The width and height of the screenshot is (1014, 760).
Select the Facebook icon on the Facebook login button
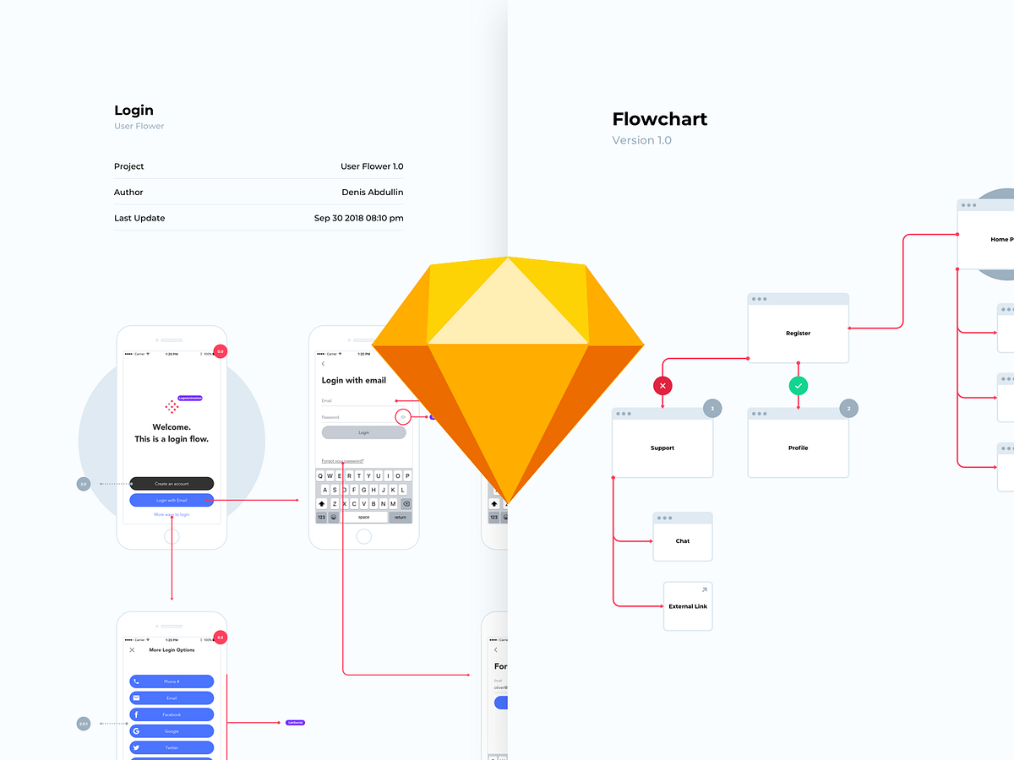click(137, 714)
